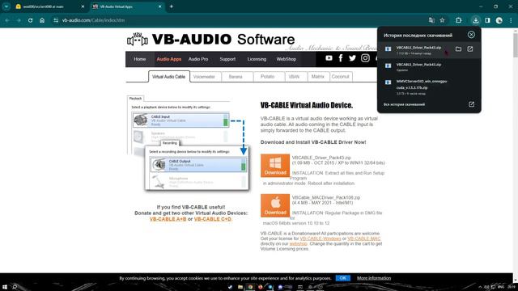The image size is (518, 291).
Task: View site information icon in address bar
Action: point(56,20)
